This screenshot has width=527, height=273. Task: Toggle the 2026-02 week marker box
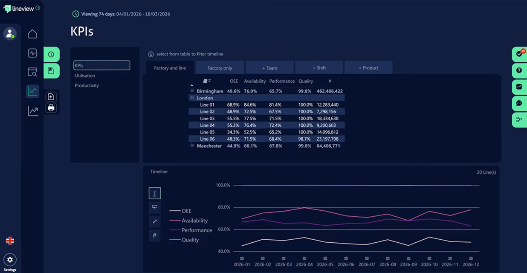click(263, 258)
